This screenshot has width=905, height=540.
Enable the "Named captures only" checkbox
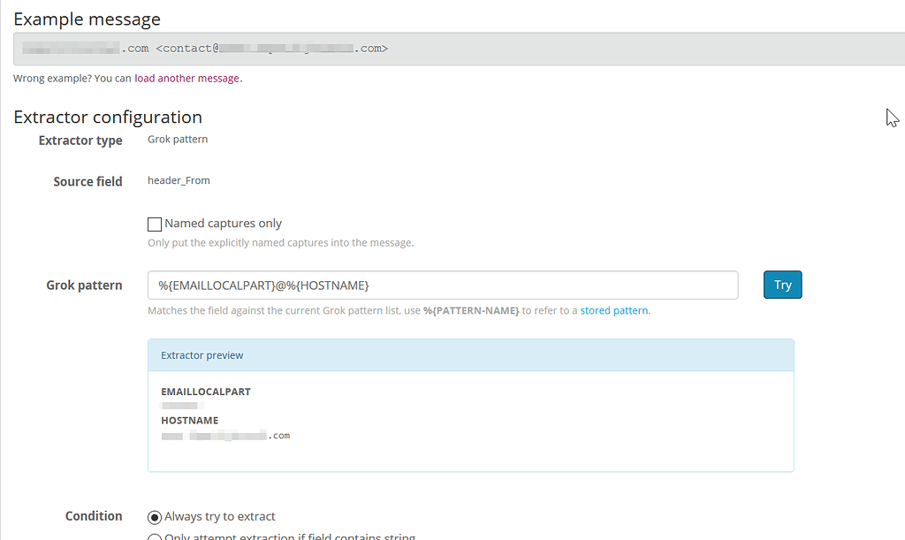coord(155,224)
